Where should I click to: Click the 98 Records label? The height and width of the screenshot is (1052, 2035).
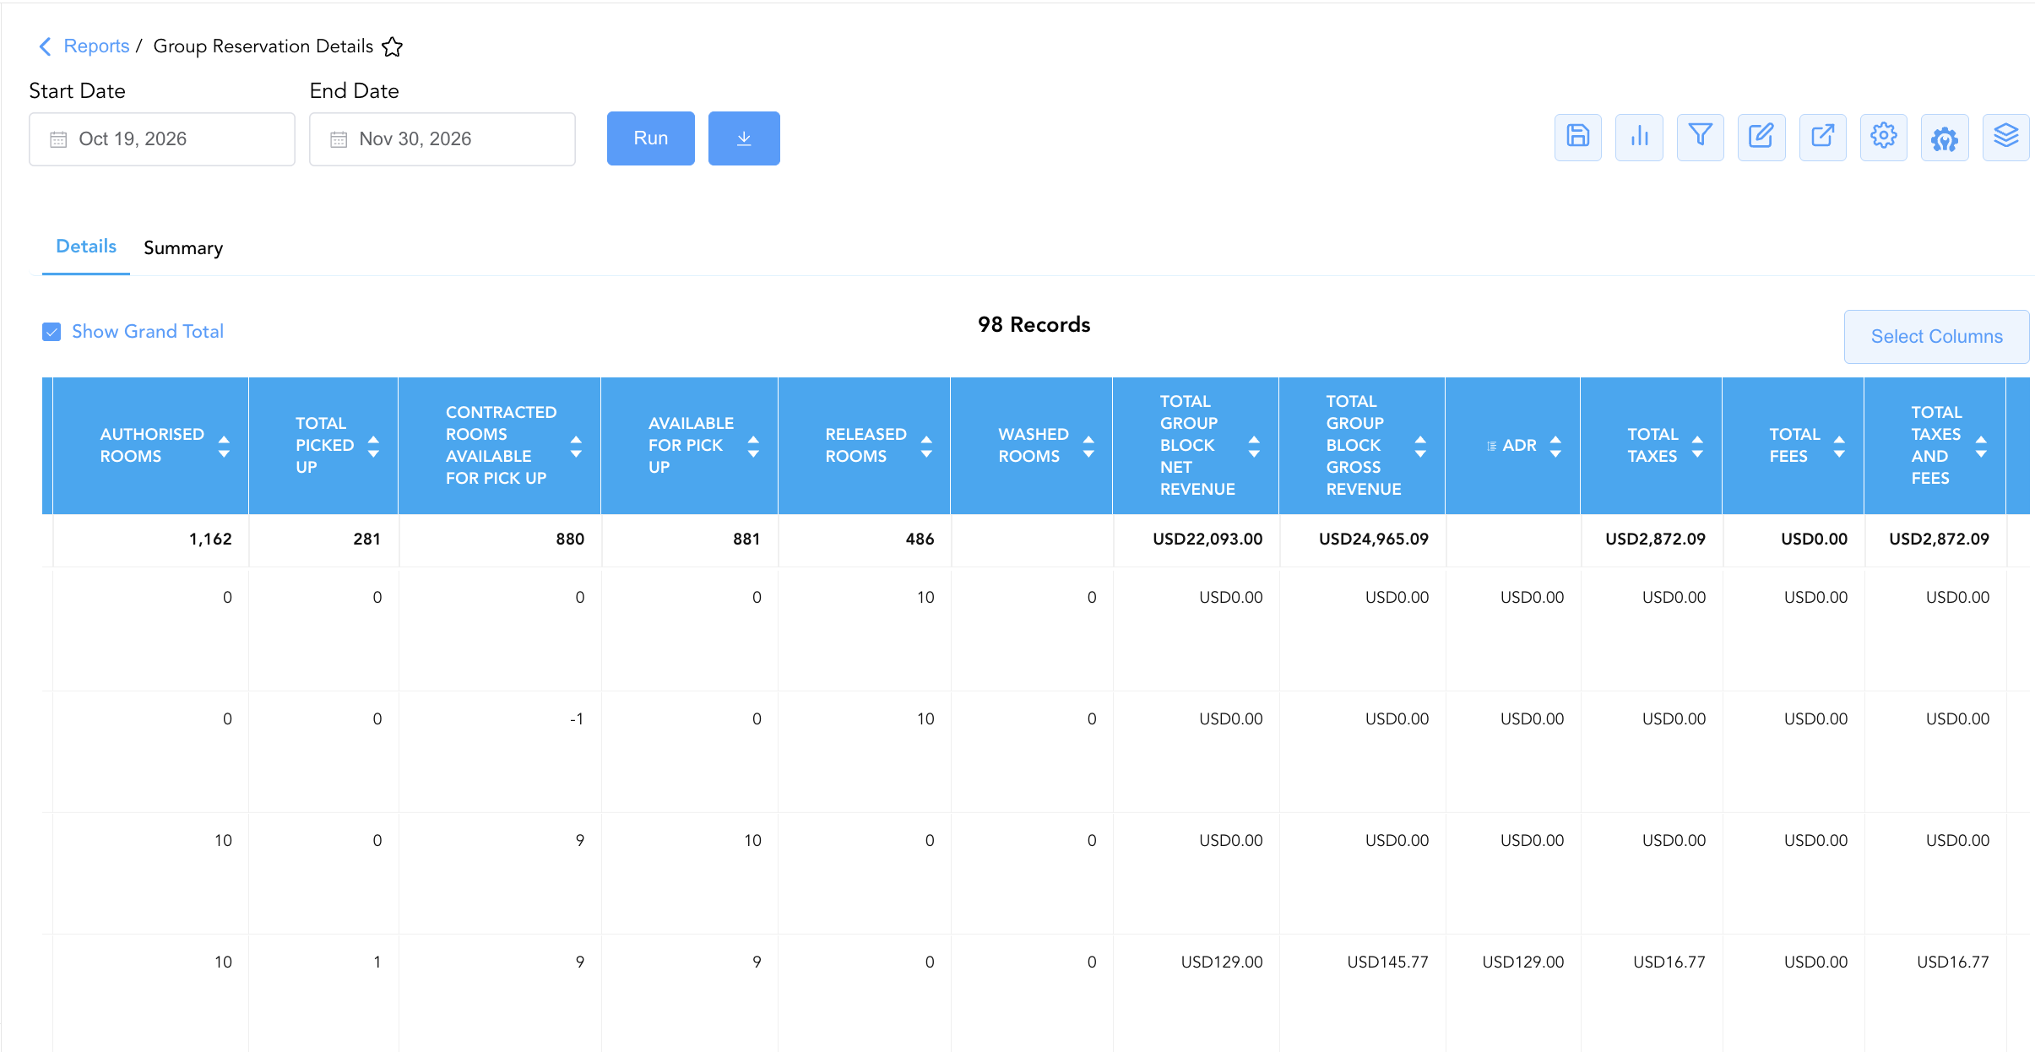click(x=1034, y=325)
